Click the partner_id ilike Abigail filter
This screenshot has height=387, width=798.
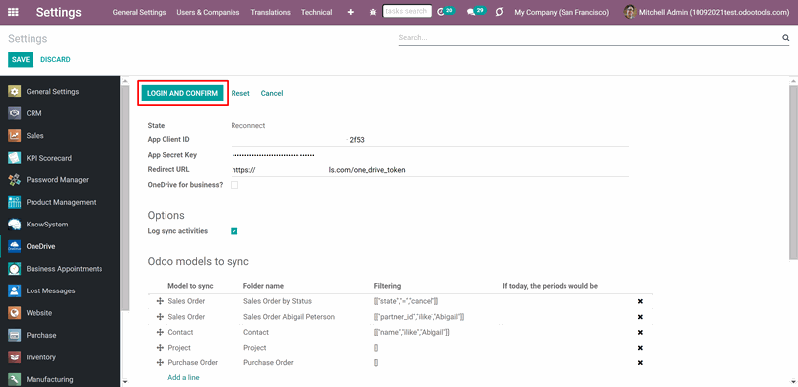(420, 317)
